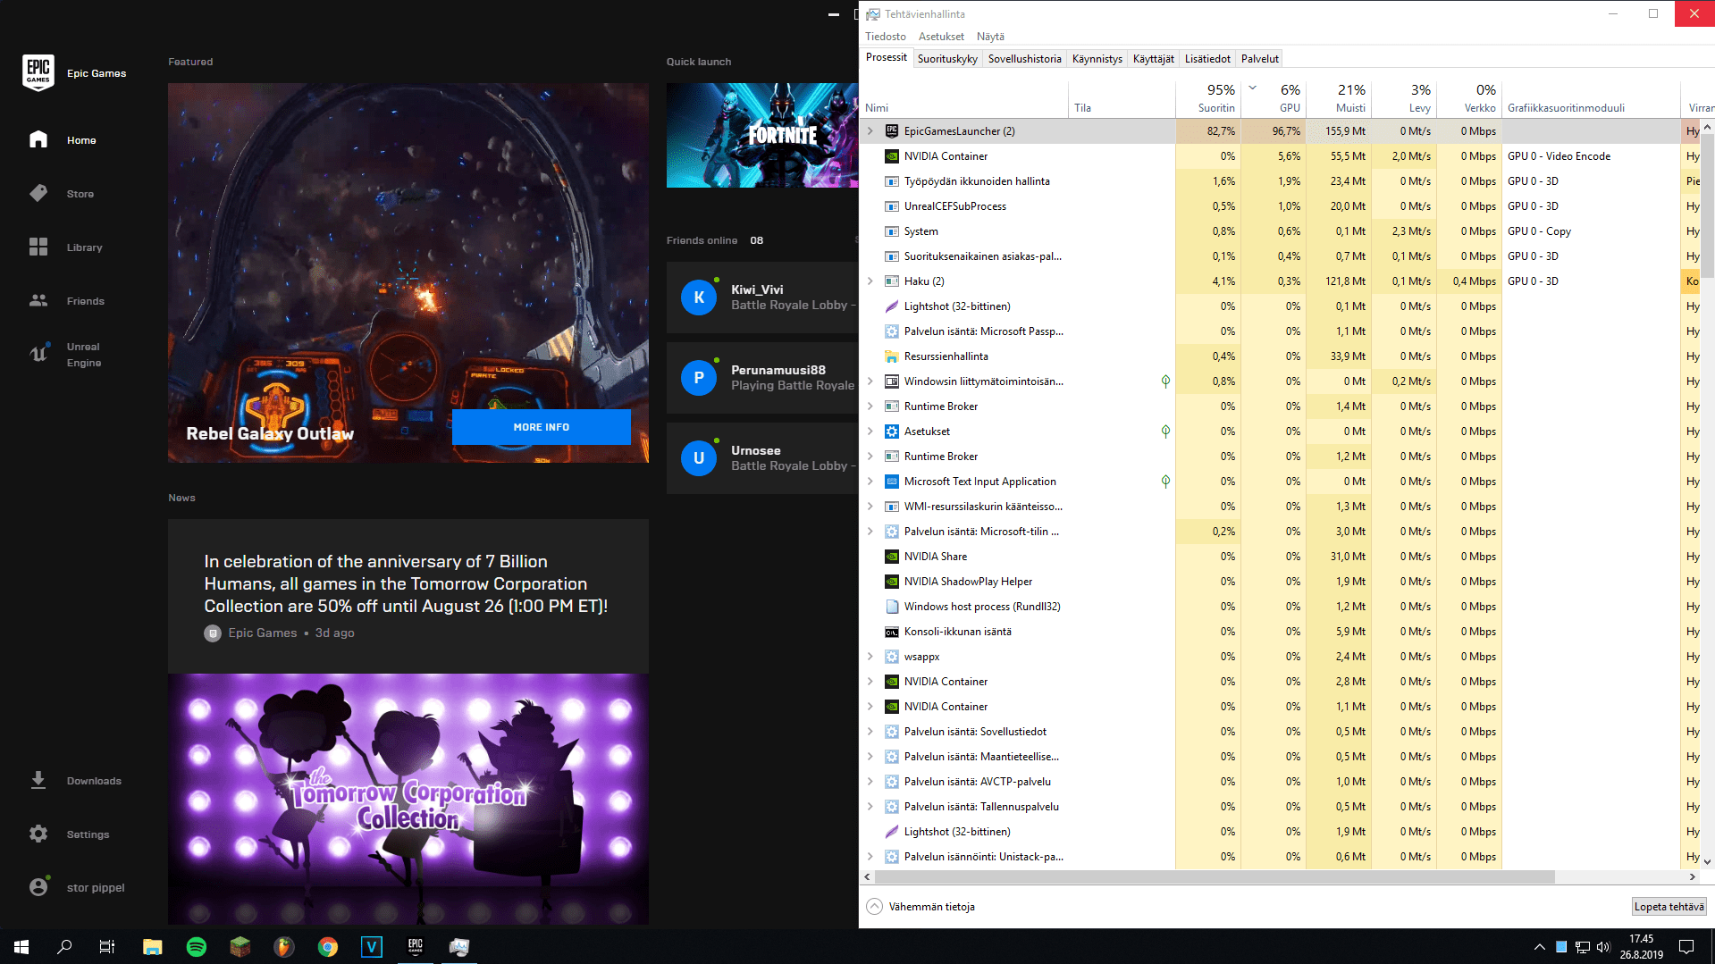
Task: Click the Konsoli-ikkunan isäntä icon
Action: [x=891, y=631]
